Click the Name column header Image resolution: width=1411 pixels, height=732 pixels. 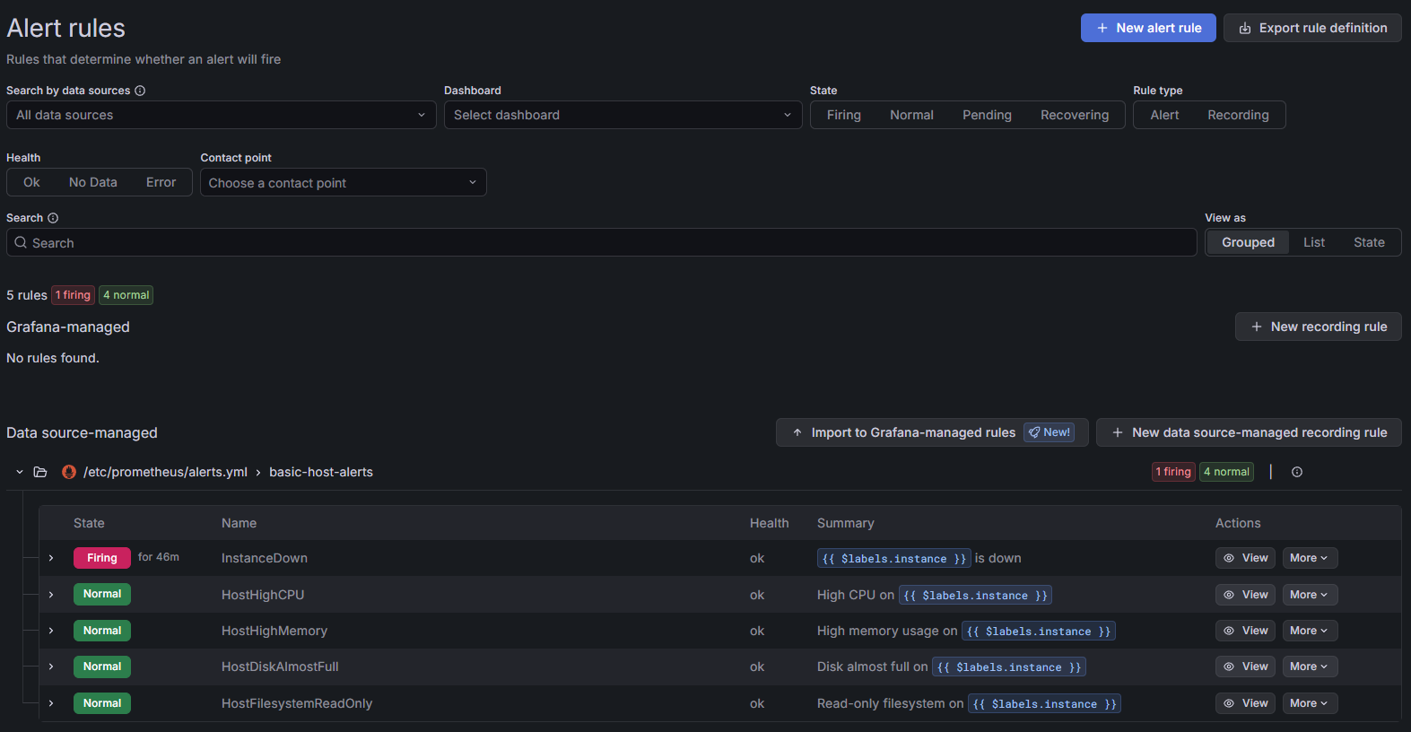239,523
